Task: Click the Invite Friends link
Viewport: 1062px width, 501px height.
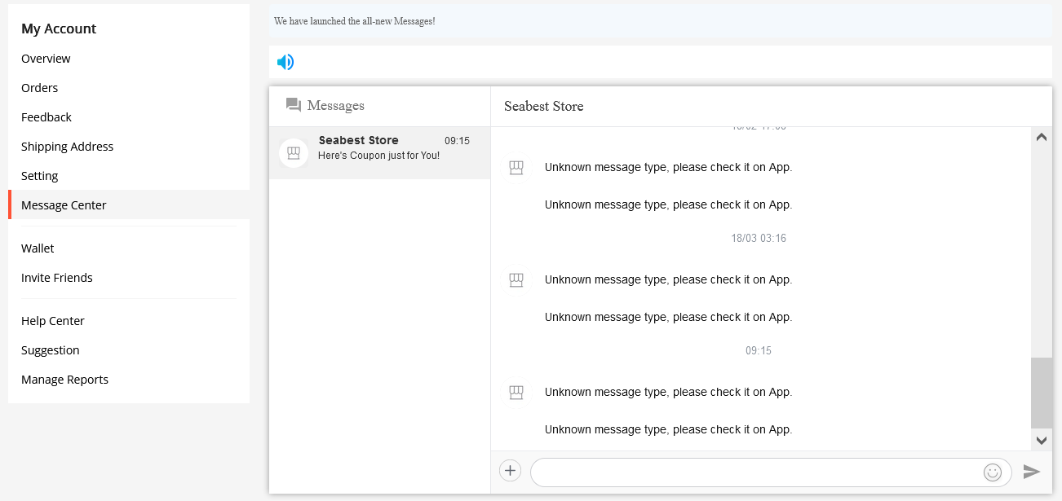Action: pos(57,278)
